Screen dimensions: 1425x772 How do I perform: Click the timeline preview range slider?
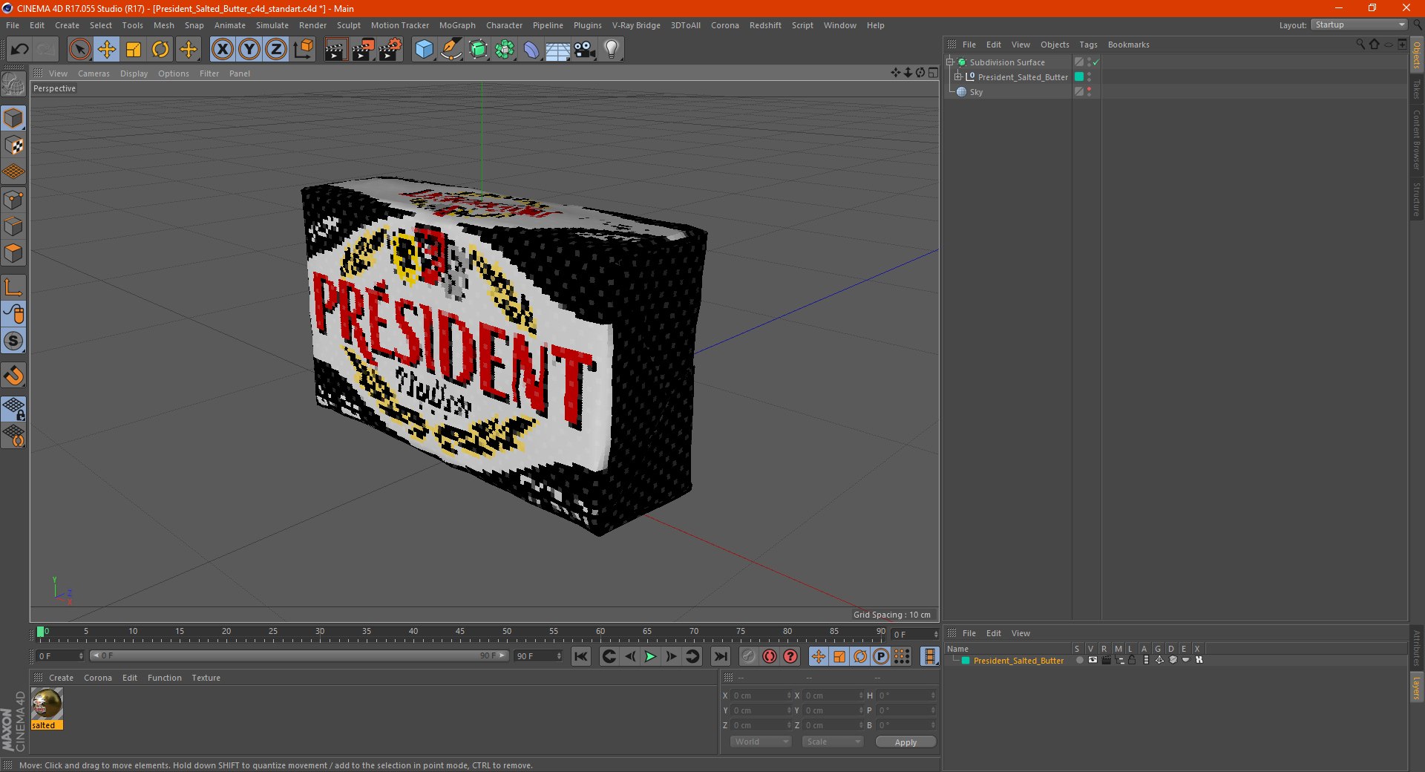point(299,655)
